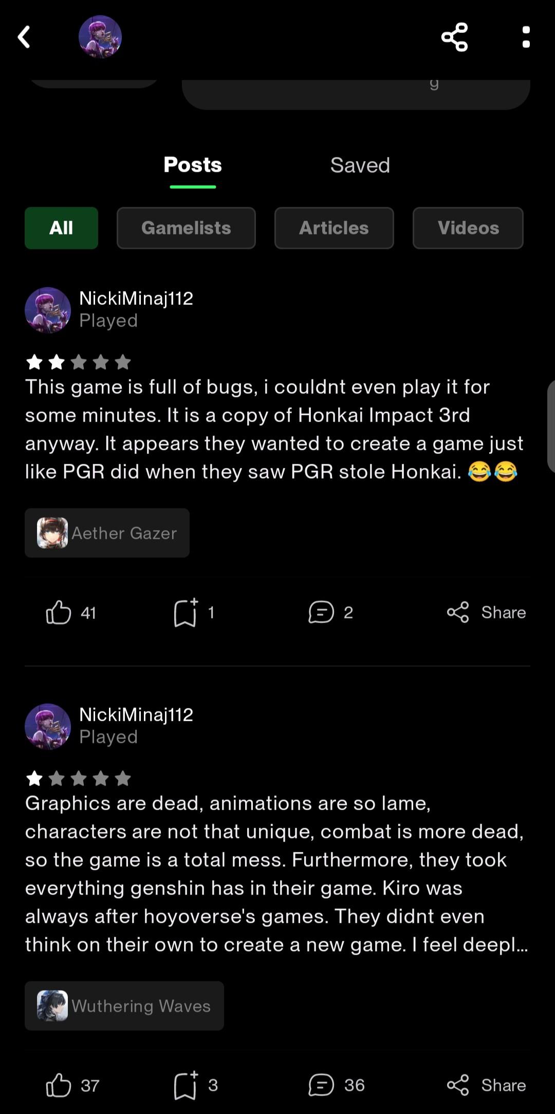Open the Aether Gazer game tag
This screenshot has width=555, height=1114.
click(107, 533)
